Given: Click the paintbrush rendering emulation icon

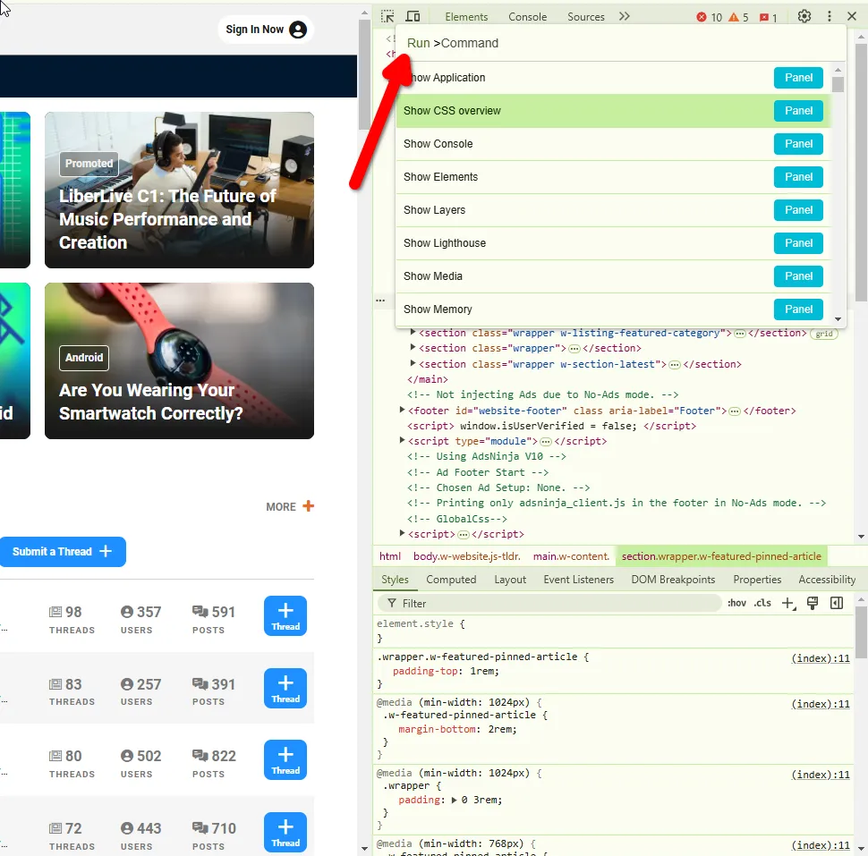Looking at the screenshot, I should pos(813,604).
